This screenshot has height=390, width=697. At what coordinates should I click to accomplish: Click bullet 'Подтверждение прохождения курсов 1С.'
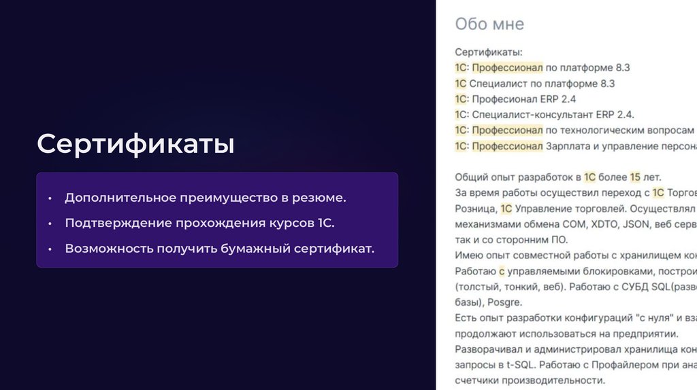199,223
